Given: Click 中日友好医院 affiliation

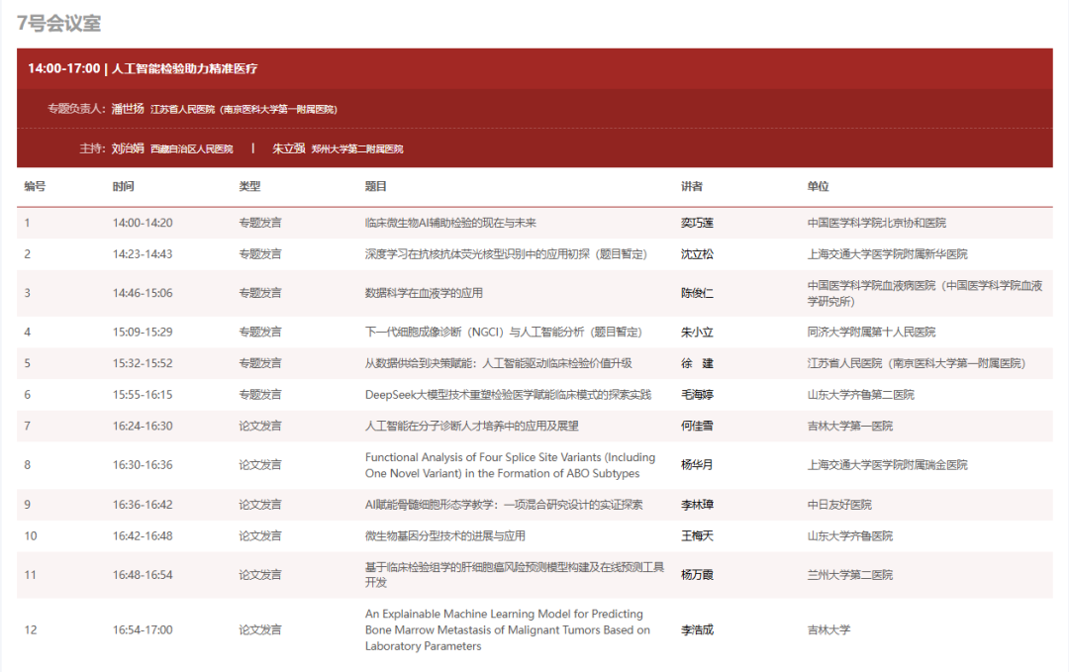Looking at the screenshot, I should coord(839,505).
